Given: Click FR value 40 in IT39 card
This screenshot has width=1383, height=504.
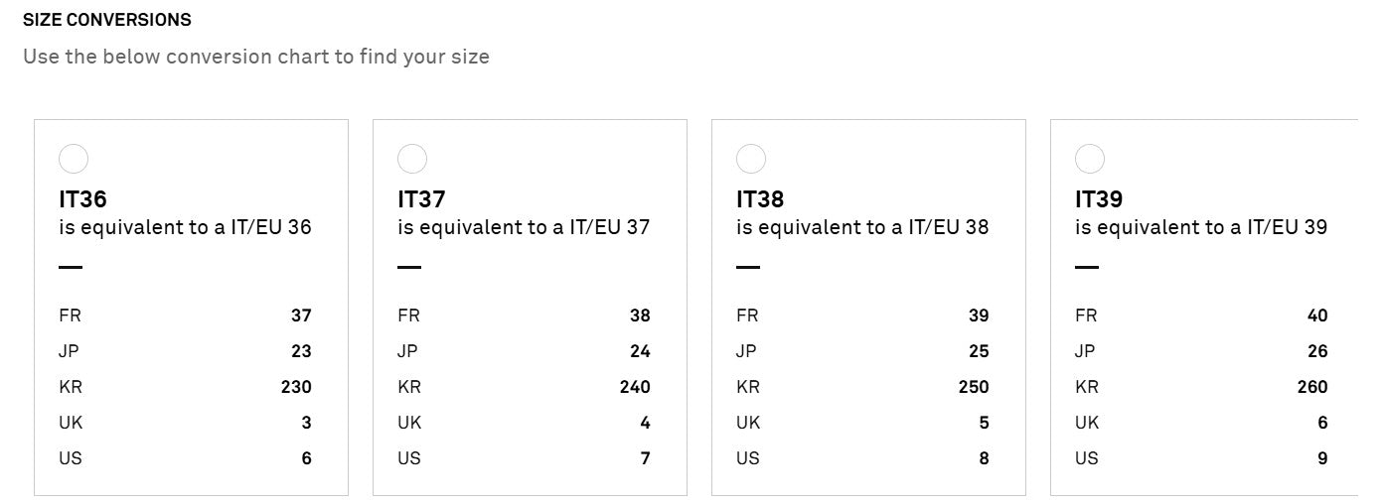Looking at the screenshot, I should tap(1317, 315).
